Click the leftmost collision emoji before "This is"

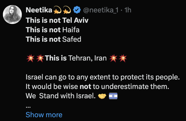point(30,58)
